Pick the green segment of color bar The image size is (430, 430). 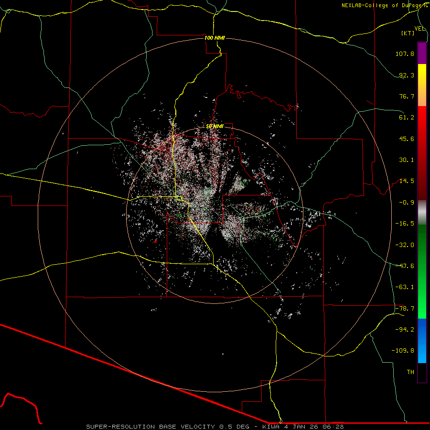[x=422, y=271]
